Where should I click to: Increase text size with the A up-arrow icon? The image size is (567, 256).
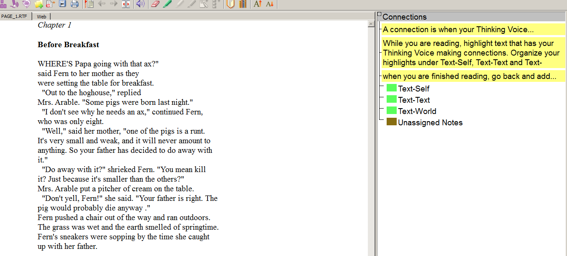tap(257, 4)
